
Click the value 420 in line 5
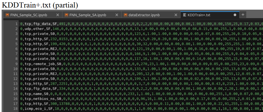point(62,44)
